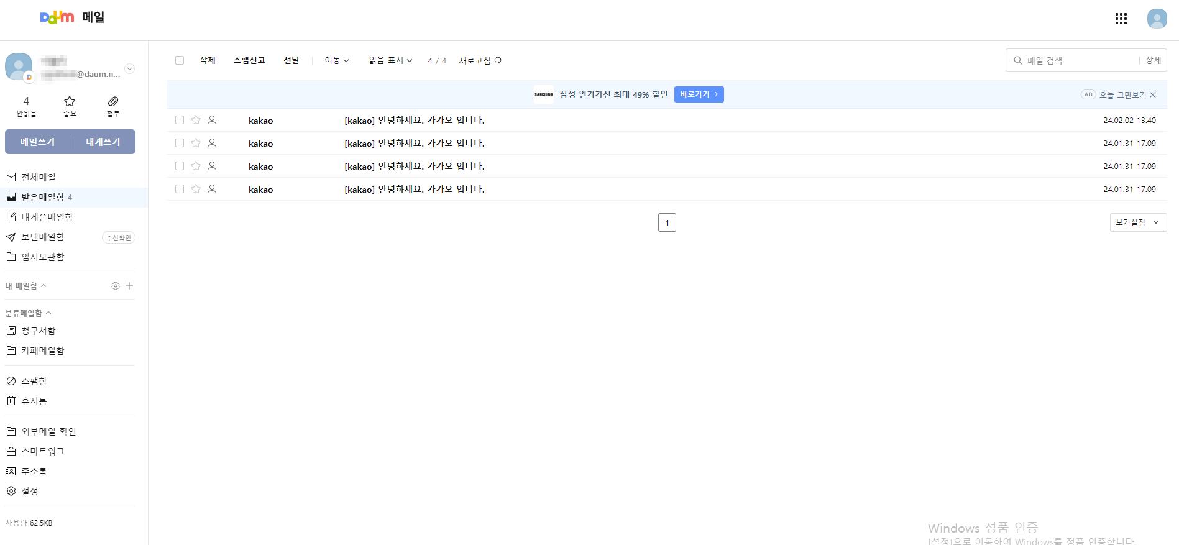Check the 24.02.02 13:40 kakao mail checkbox
This screenshot has width=1179, height=545.
click(180, 120)
